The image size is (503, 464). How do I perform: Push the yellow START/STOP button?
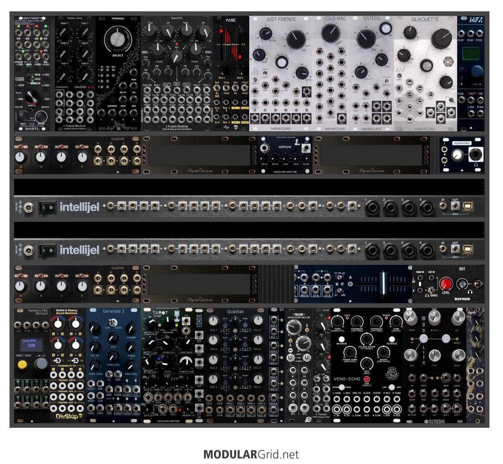click(22, 364)
